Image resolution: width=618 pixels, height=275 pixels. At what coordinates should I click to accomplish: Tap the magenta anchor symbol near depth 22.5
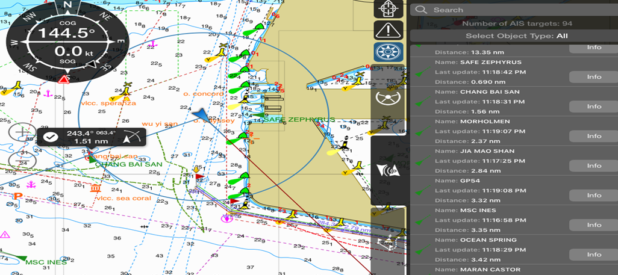(x=48, y=94)
